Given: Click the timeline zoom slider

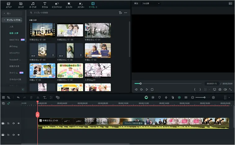Looking at the screenshot, I should point(203,98).
